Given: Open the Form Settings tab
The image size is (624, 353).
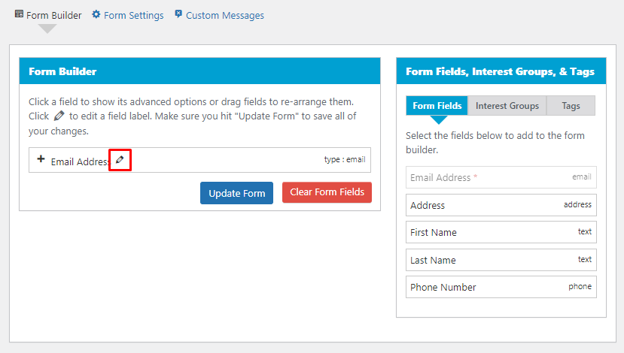Looking at the screenshot, I should 128,15.
